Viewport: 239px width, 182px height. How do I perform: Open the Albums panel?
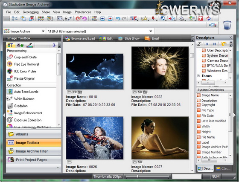pyautogui.click(x=34, y=134)
